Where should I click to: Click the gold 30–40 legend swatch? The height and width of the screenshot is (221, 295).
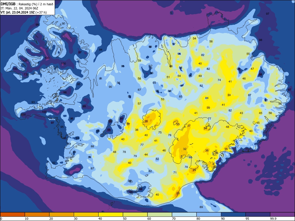[x=86, y=215]
